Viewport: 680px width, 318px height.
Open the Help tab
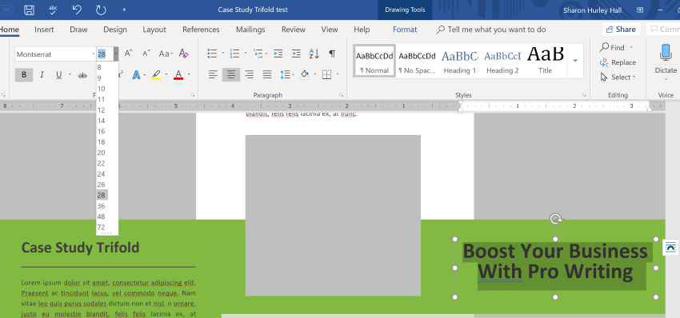(362, 30)
